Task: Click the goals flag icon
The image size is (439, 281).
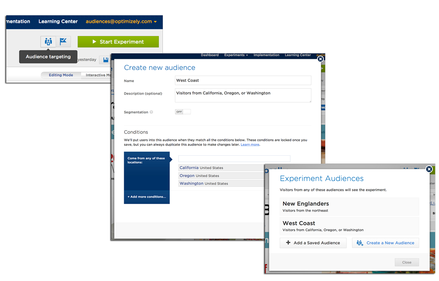Action: pyautogui.click(x=64, y=42)
